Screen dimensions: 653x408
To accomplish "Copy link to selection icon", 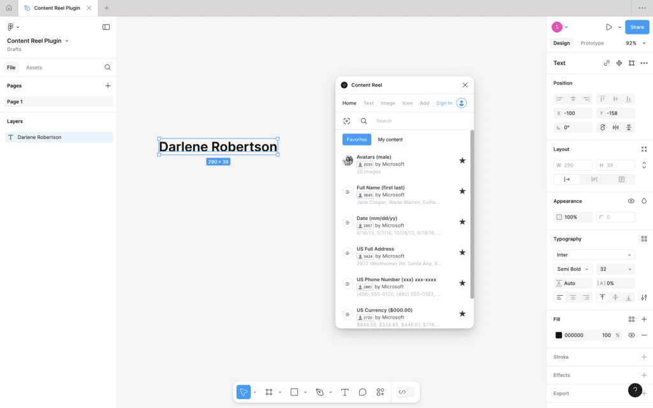I will 607,63.
